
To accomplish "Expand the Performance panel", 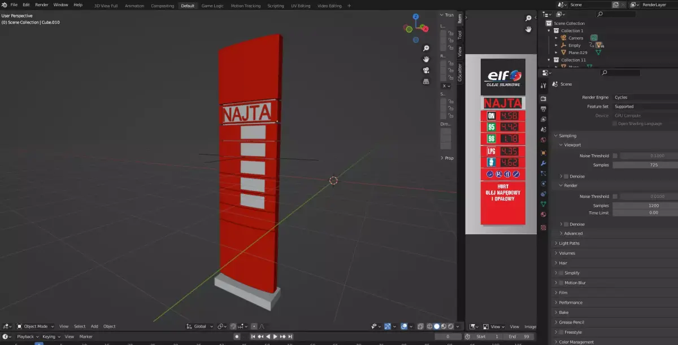I will tap(570, 303).
